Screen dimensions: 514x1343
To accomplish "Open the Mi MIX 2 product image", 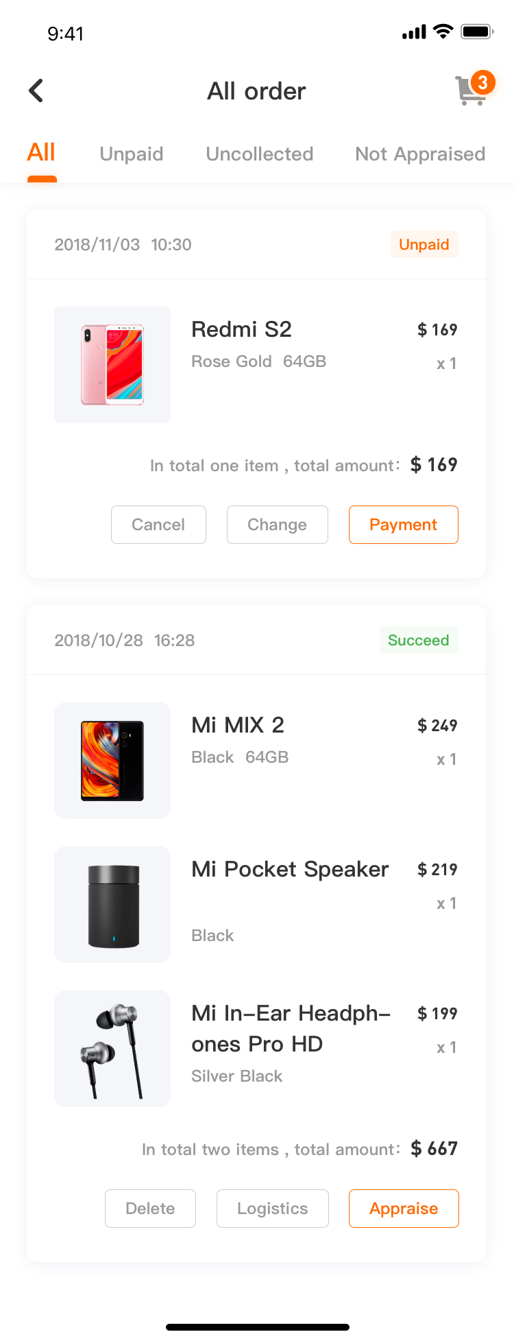I will tap(112, 761).
